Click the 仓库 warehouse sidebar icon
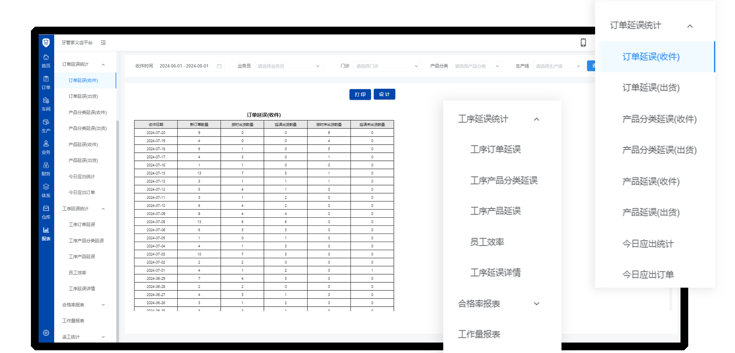 [46, 212]
